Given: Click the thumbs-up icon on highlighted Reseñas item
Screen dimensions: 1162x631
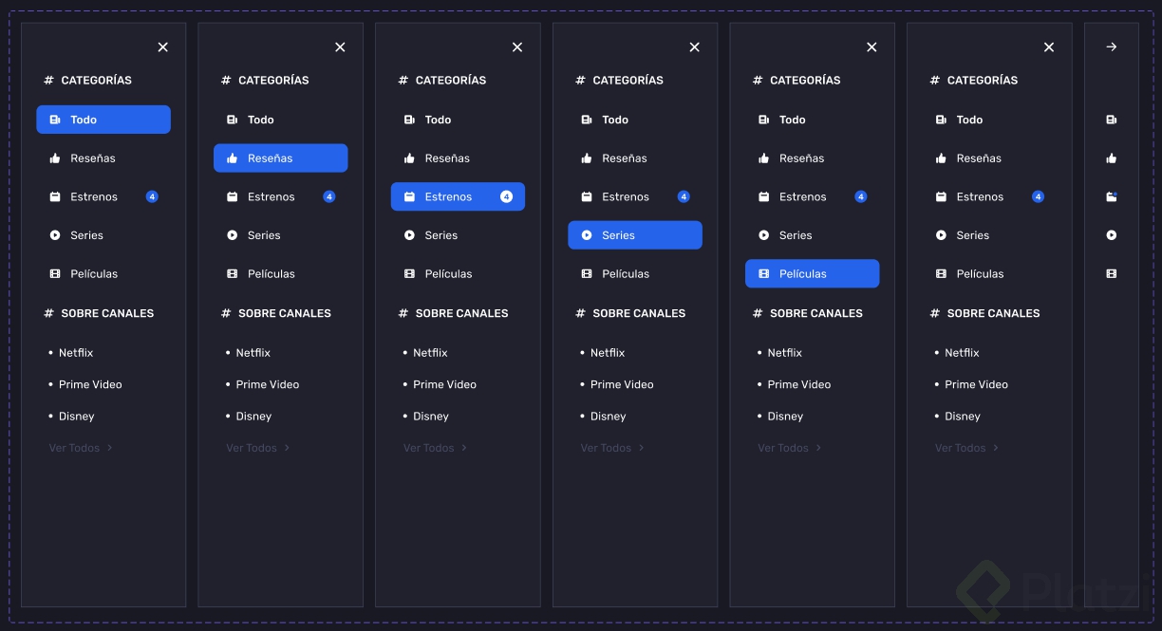Looking at the screenshot, I should pos(232,158).
